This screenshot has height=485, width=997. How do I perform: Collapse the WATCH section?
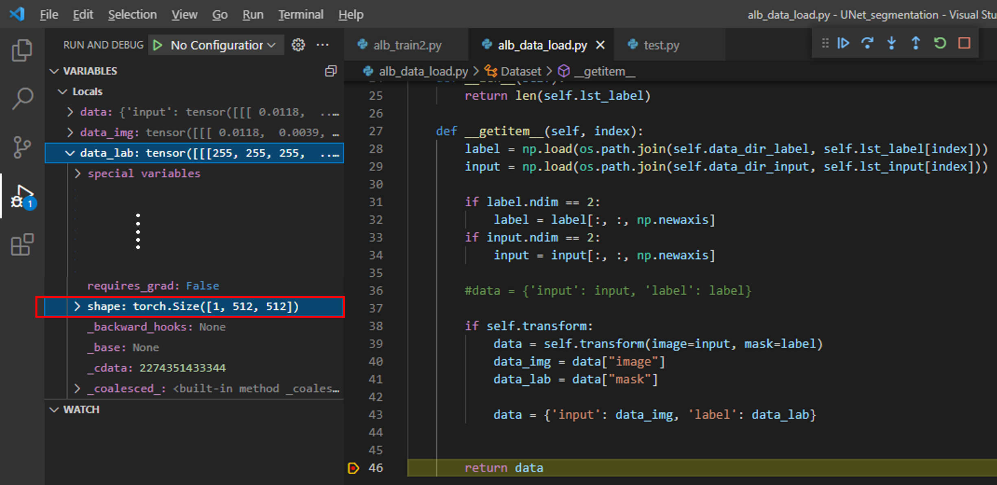(x=54, y=410)
